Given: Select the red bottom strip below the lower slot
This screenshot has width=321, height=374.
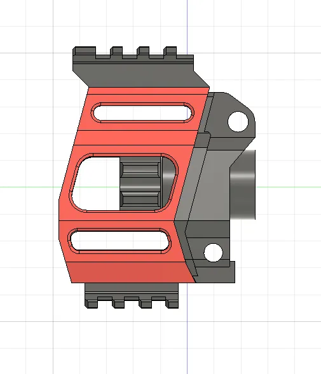Looking at the screenshot, I should click(x=130, y=272).
